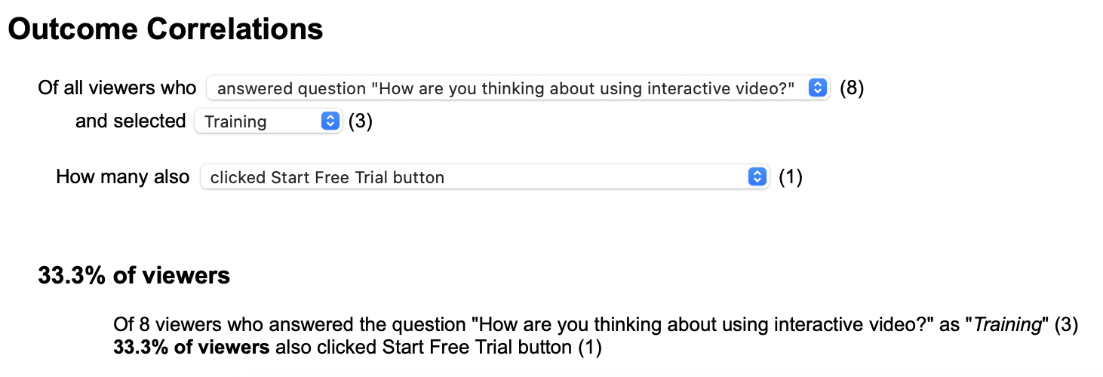Click the large "33.3% of viewers" result heading
This screenshot has height=377, width=1103.
coord(134,276)
